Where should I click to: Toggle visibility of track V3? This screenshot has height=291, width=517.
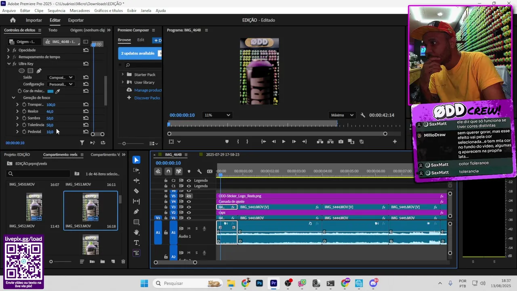[x=189, y=207]
